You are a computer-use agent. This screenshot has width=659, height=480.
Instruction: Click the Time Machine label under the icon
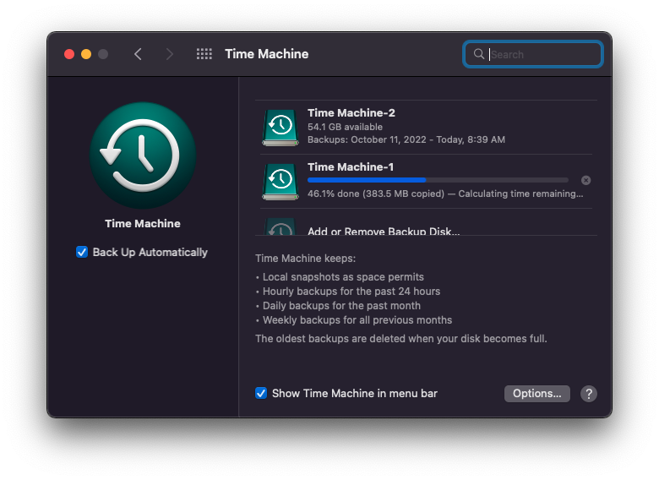[x=143, y=224]
